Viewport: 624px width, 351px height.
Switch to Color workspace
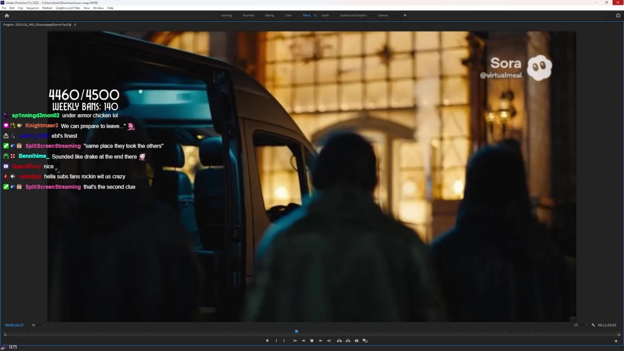(289, 15)
